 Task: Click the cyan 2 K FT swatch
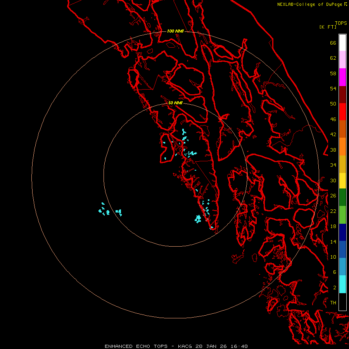point(342,284)
